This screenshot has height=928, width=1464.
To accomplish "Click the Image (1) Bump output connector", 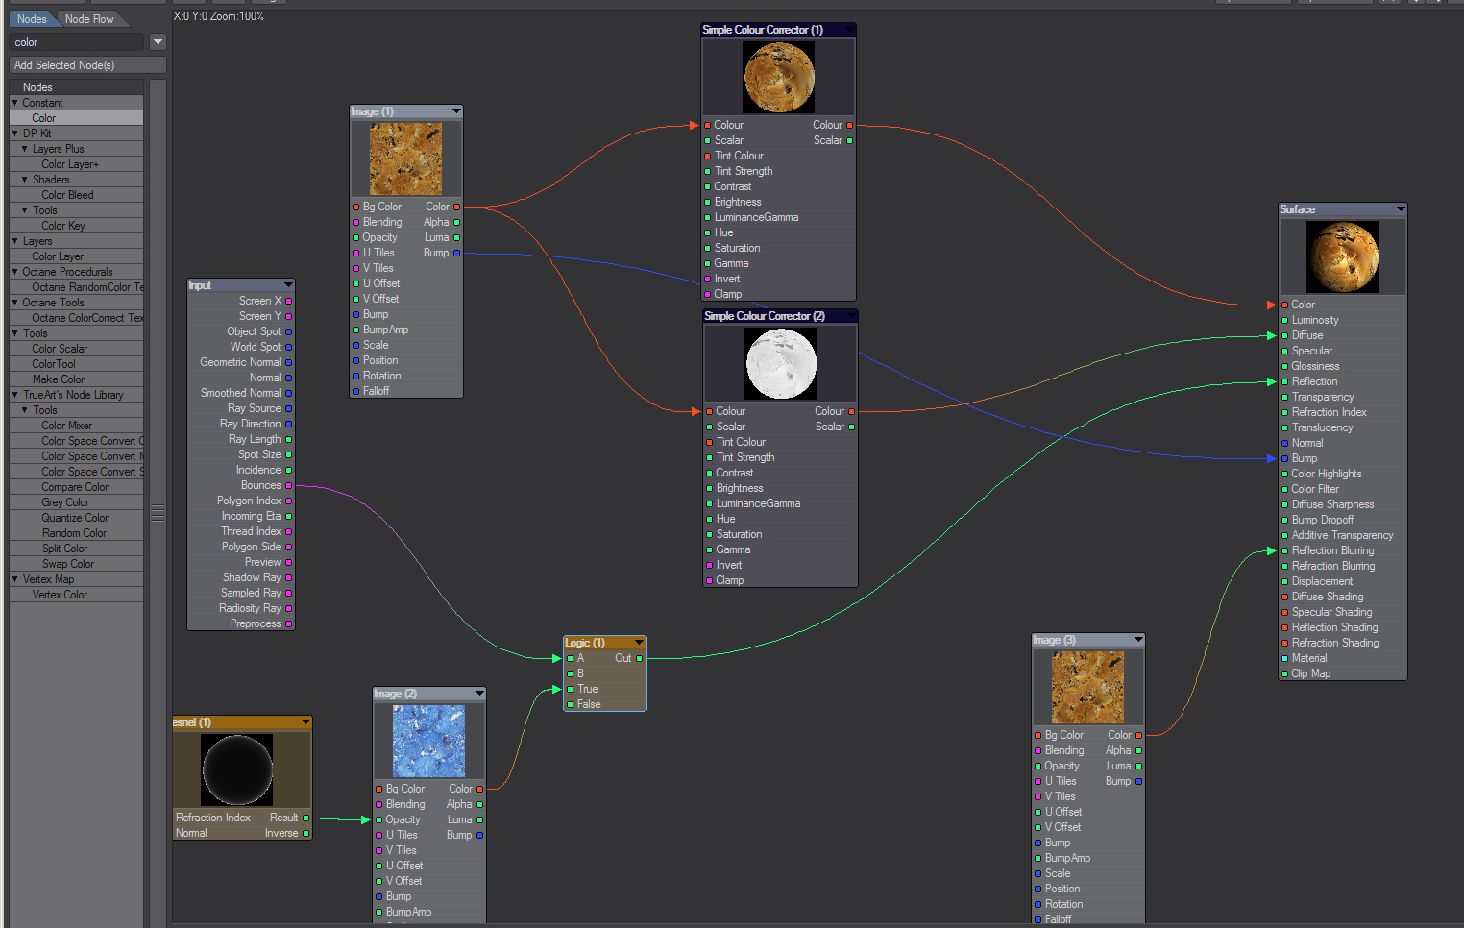I will (x=456, y=253).
